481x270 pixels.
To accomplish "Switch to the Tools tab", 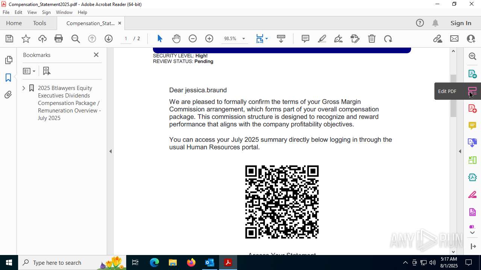I will coord(39,23).
